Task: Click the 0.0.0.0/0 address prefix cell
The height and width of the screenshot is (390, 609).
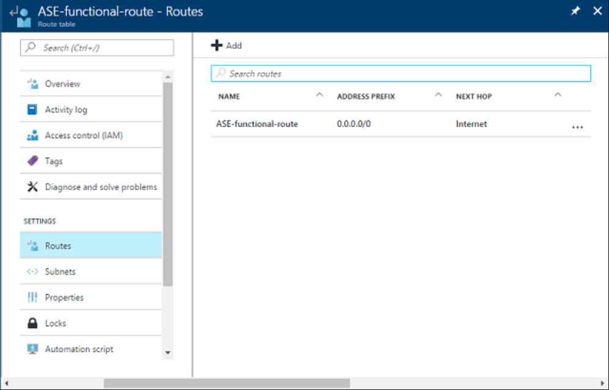Action: coord(354,124)
